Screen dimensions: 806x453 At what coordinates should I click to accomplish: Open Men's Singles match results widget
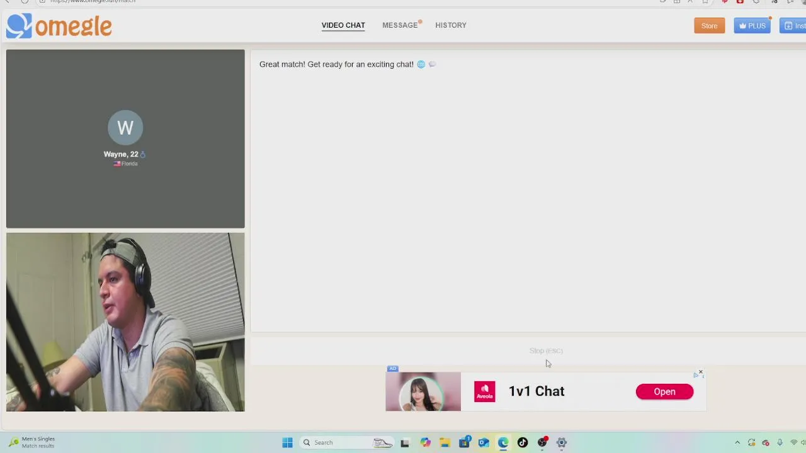31,442
